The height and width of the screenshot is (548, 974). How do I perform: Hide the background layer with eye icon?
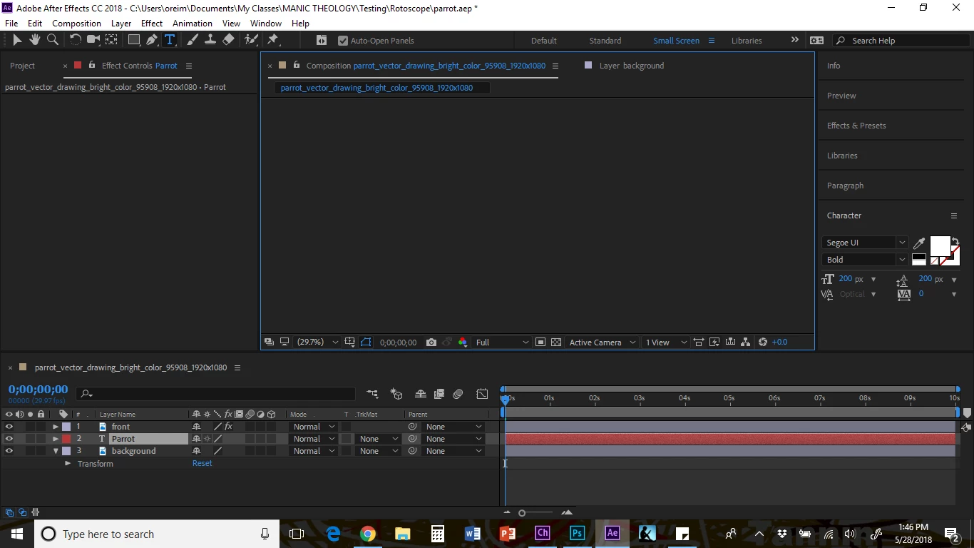[x=9, y=451]
